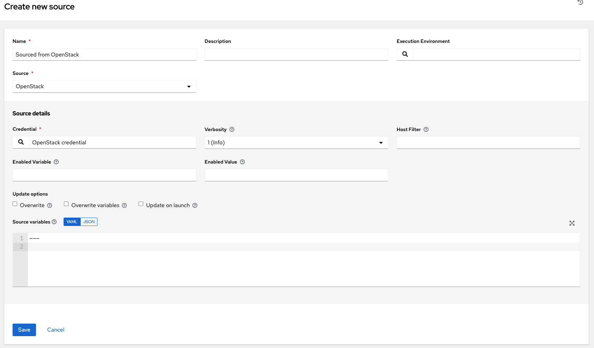
Task: Open the Credential search lookup
Action: [20, 142]
